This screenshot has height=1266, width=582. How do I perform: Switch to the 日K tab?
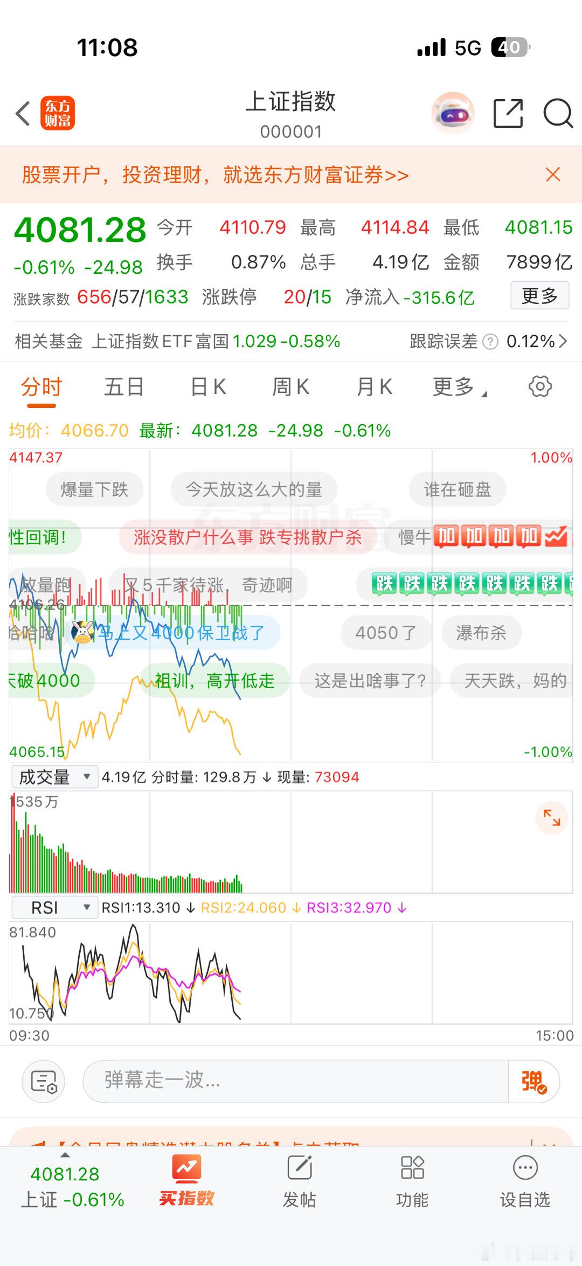pos(209,387)
